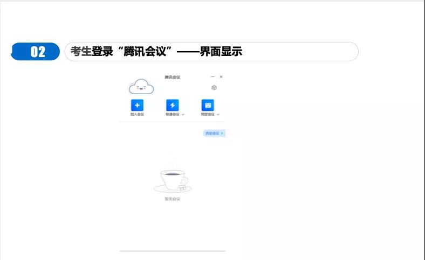
Task: Open the 历史会议 history meetings button
Action: pos(212,133)
